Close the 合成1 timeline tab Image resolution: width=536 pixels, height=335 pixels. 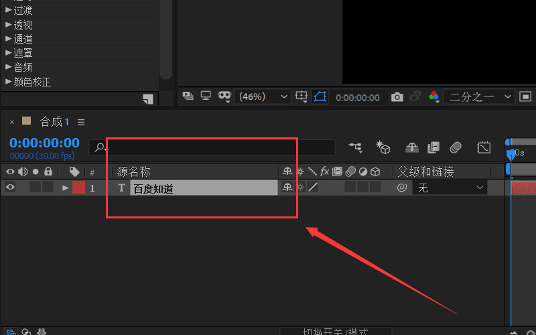pos(12,122)
